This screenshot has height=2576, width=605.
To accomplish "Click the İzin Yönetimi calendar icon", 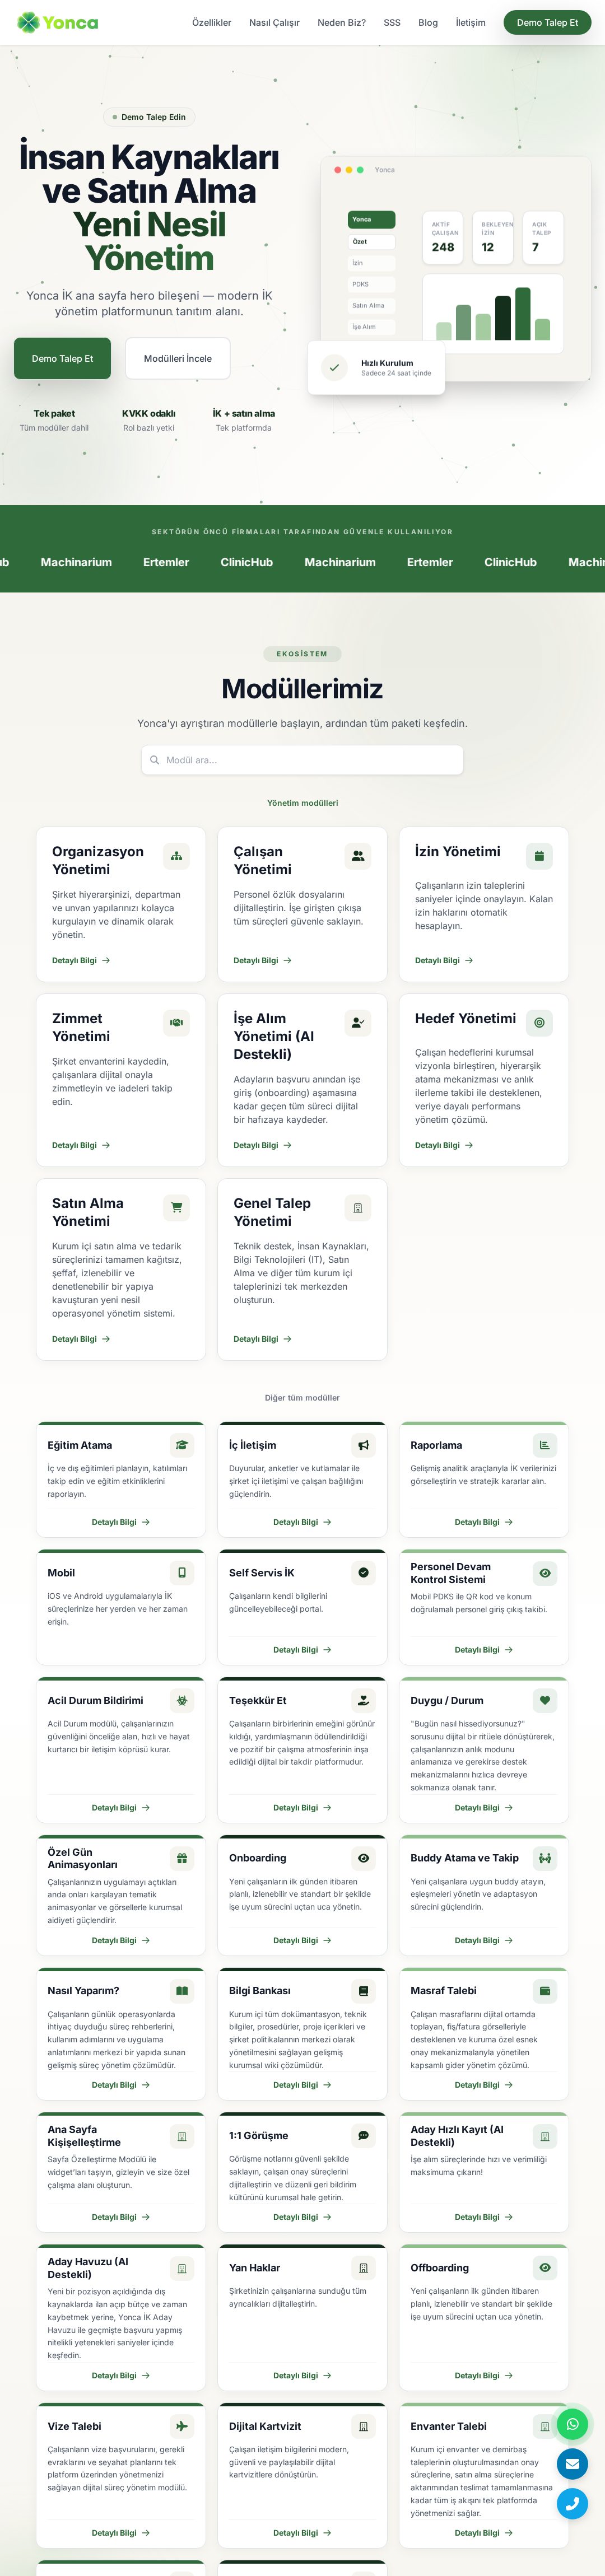I will tap(539, 855).
